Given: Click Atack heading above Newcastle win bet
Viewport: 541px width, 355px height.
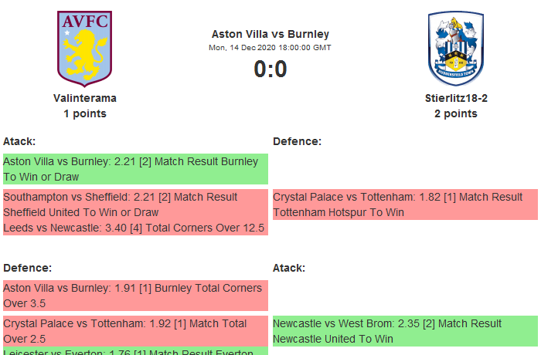Looking at the screenshot, I should coord(289,268).
